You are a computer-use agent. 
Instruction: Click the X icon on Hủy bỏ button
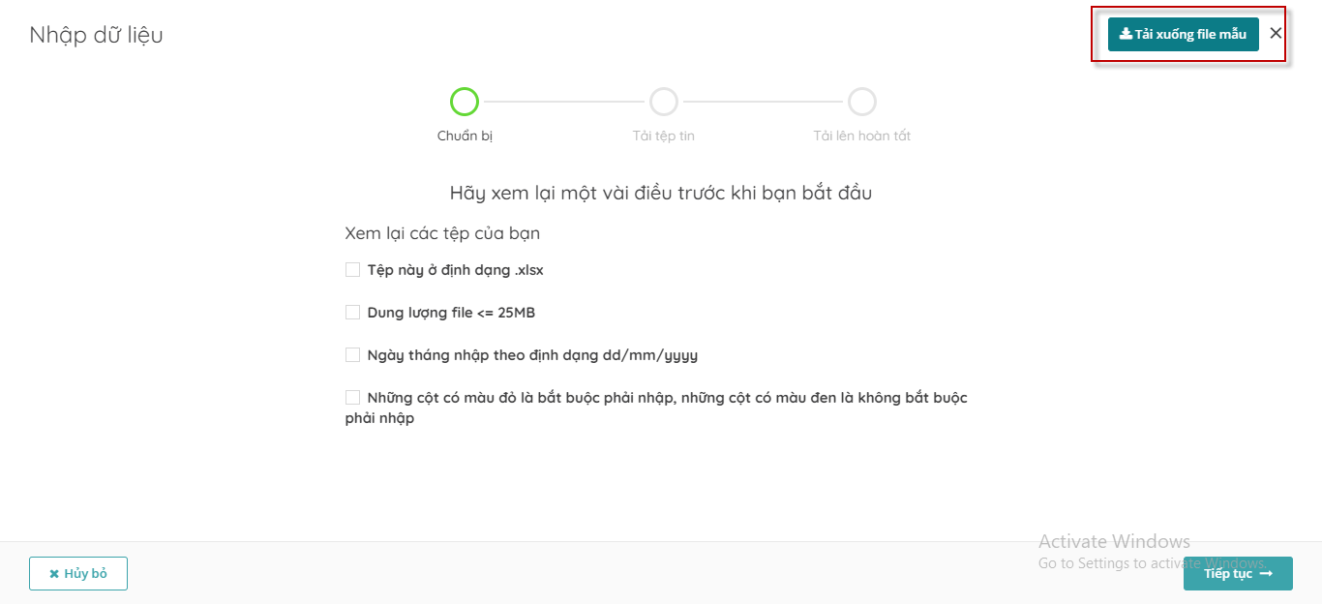point(54,574)
